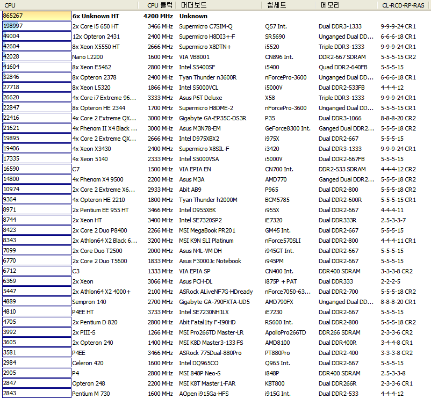Select the Nano L2200 entry
The width and height of the screenshot is (431, 399).
coord(88,57)
